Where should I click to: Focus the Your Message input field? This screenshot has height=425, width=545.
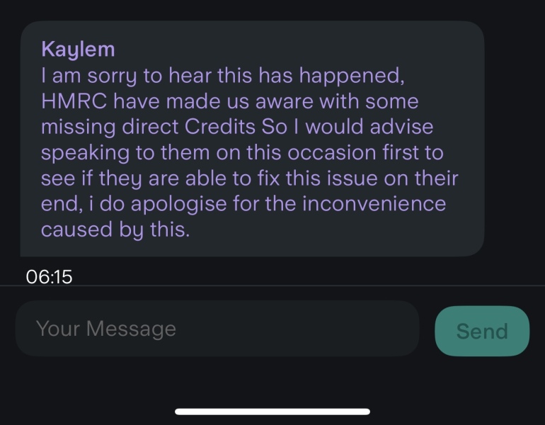(217, 329)
